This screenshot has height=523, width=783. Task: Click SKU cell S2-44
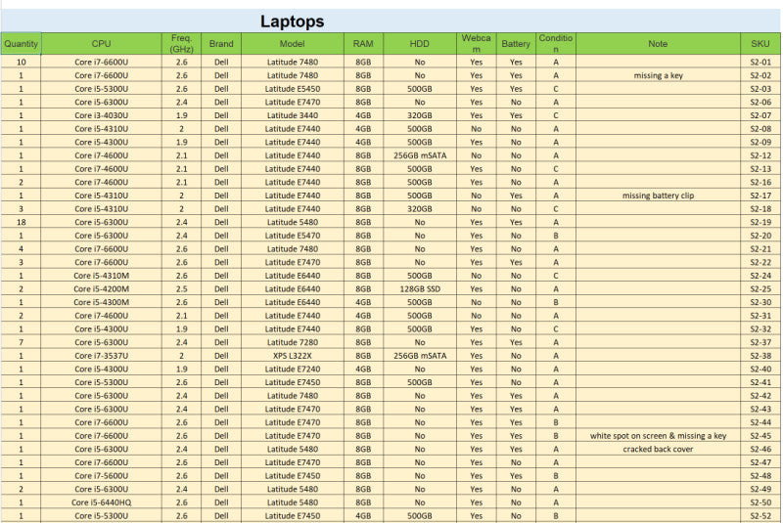[x=760, y=422]
